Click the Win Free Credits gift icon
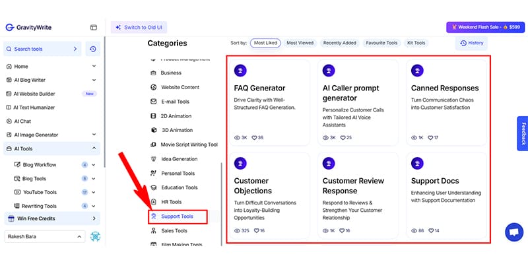528x264 pixels. point(11,218)
